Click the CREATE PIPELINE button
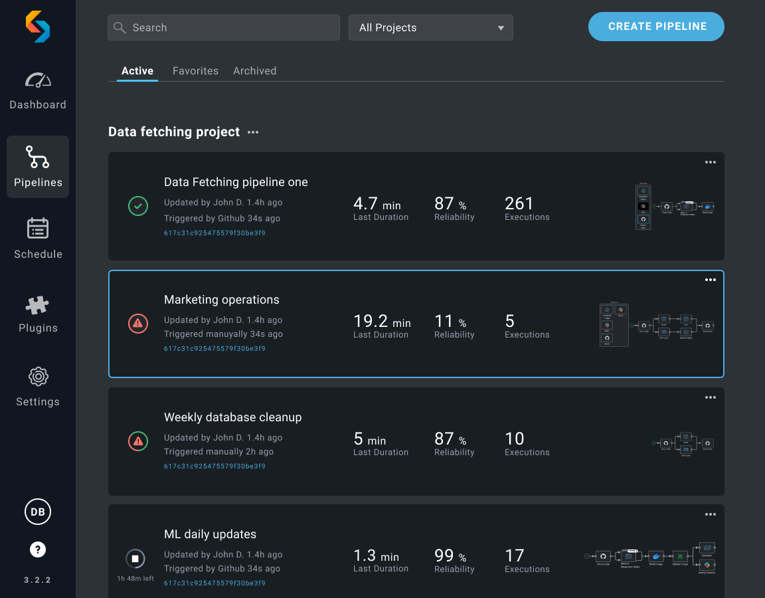The height and width of the screenshot is (598, 765). pos(656,27)
